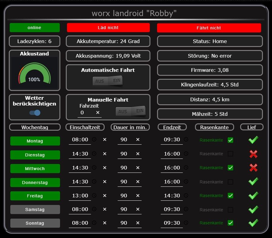
Task: Check the Dienstag Rasenkante checkbox
Action: [230, 154]
